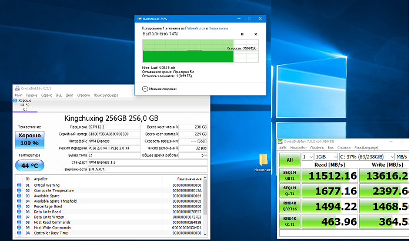Viewport: 411px width, 241px height.
Task: Open the drive dropdown C: 37% (89/238GiB)
Action: [367, 157]
